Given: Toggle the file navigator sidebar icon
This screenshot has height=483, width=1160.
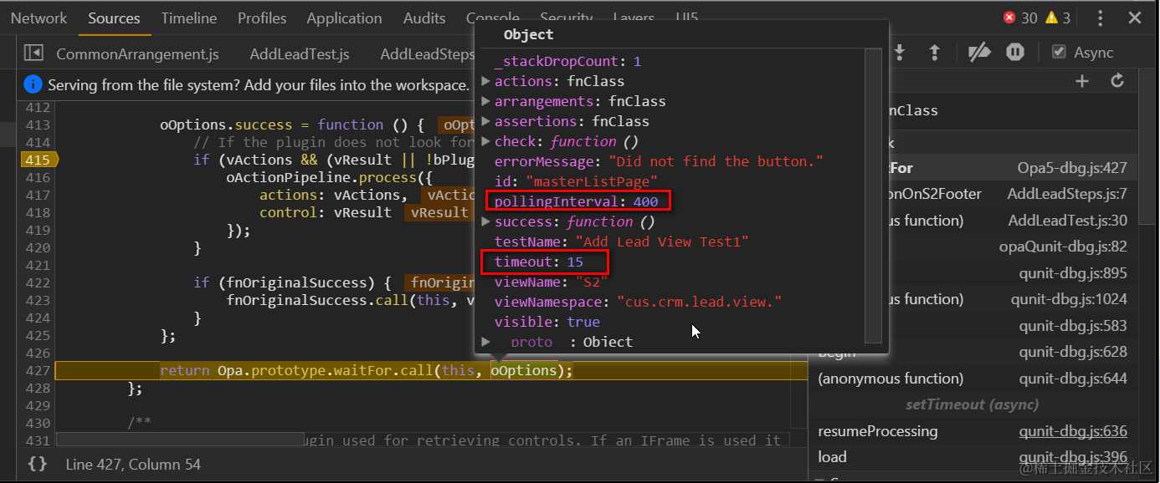Looking at the screenshot, I should click(33, 53).
